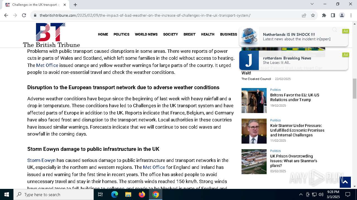Click the page vertical scrollbar thumb
This screenshot has height=200, width=357.
tap(354, 88)
